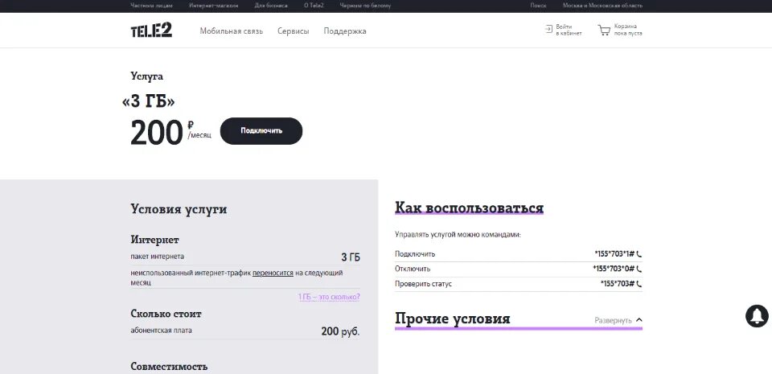Click the «3 ГБ» service title
The width and height of the screenshot is (772, 374).
pos(148,101)
